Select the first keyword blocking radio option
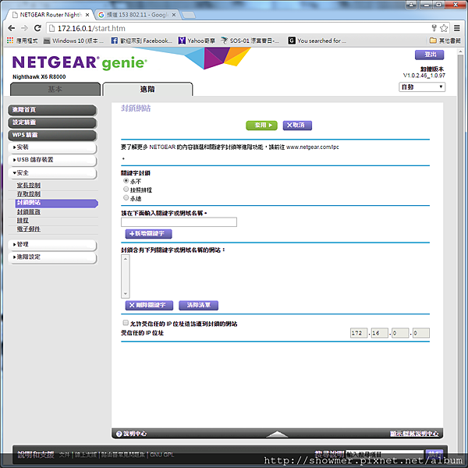 (126, 181)
